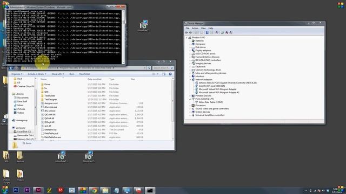Select Keyboards category in Device Manager
346x194 pixels.
coord(200,67)
